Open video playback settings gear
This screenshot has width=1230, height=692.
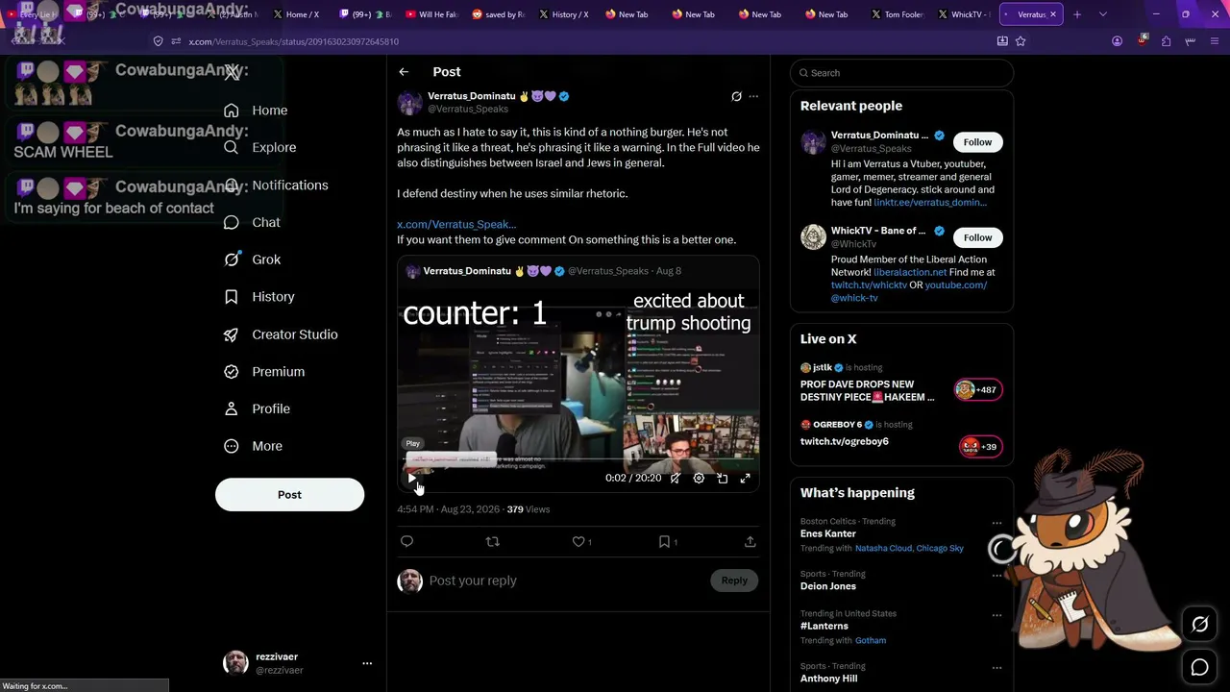click(699, 478)
